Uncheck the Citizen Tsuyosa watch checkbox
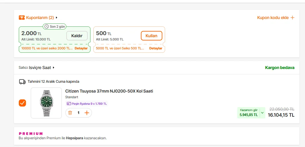The width and height of the screenshot is (305, 147). [22, 103]
